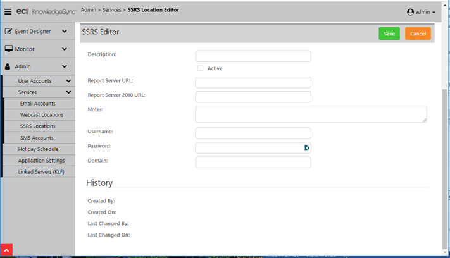
Task: Expand the Monitor chevron
Action: tap(65, 49)
